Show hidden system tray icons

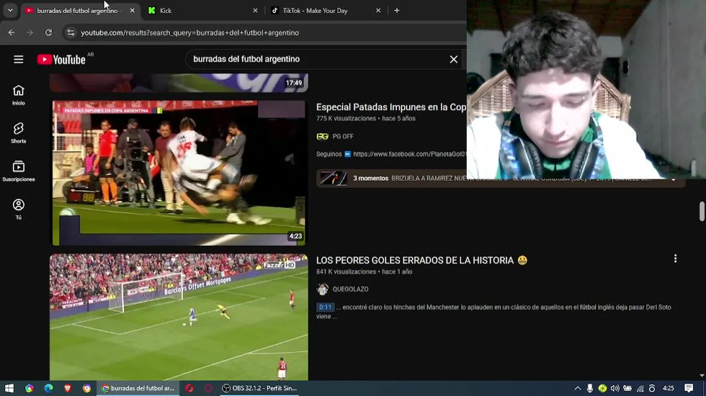coord(577,388)
